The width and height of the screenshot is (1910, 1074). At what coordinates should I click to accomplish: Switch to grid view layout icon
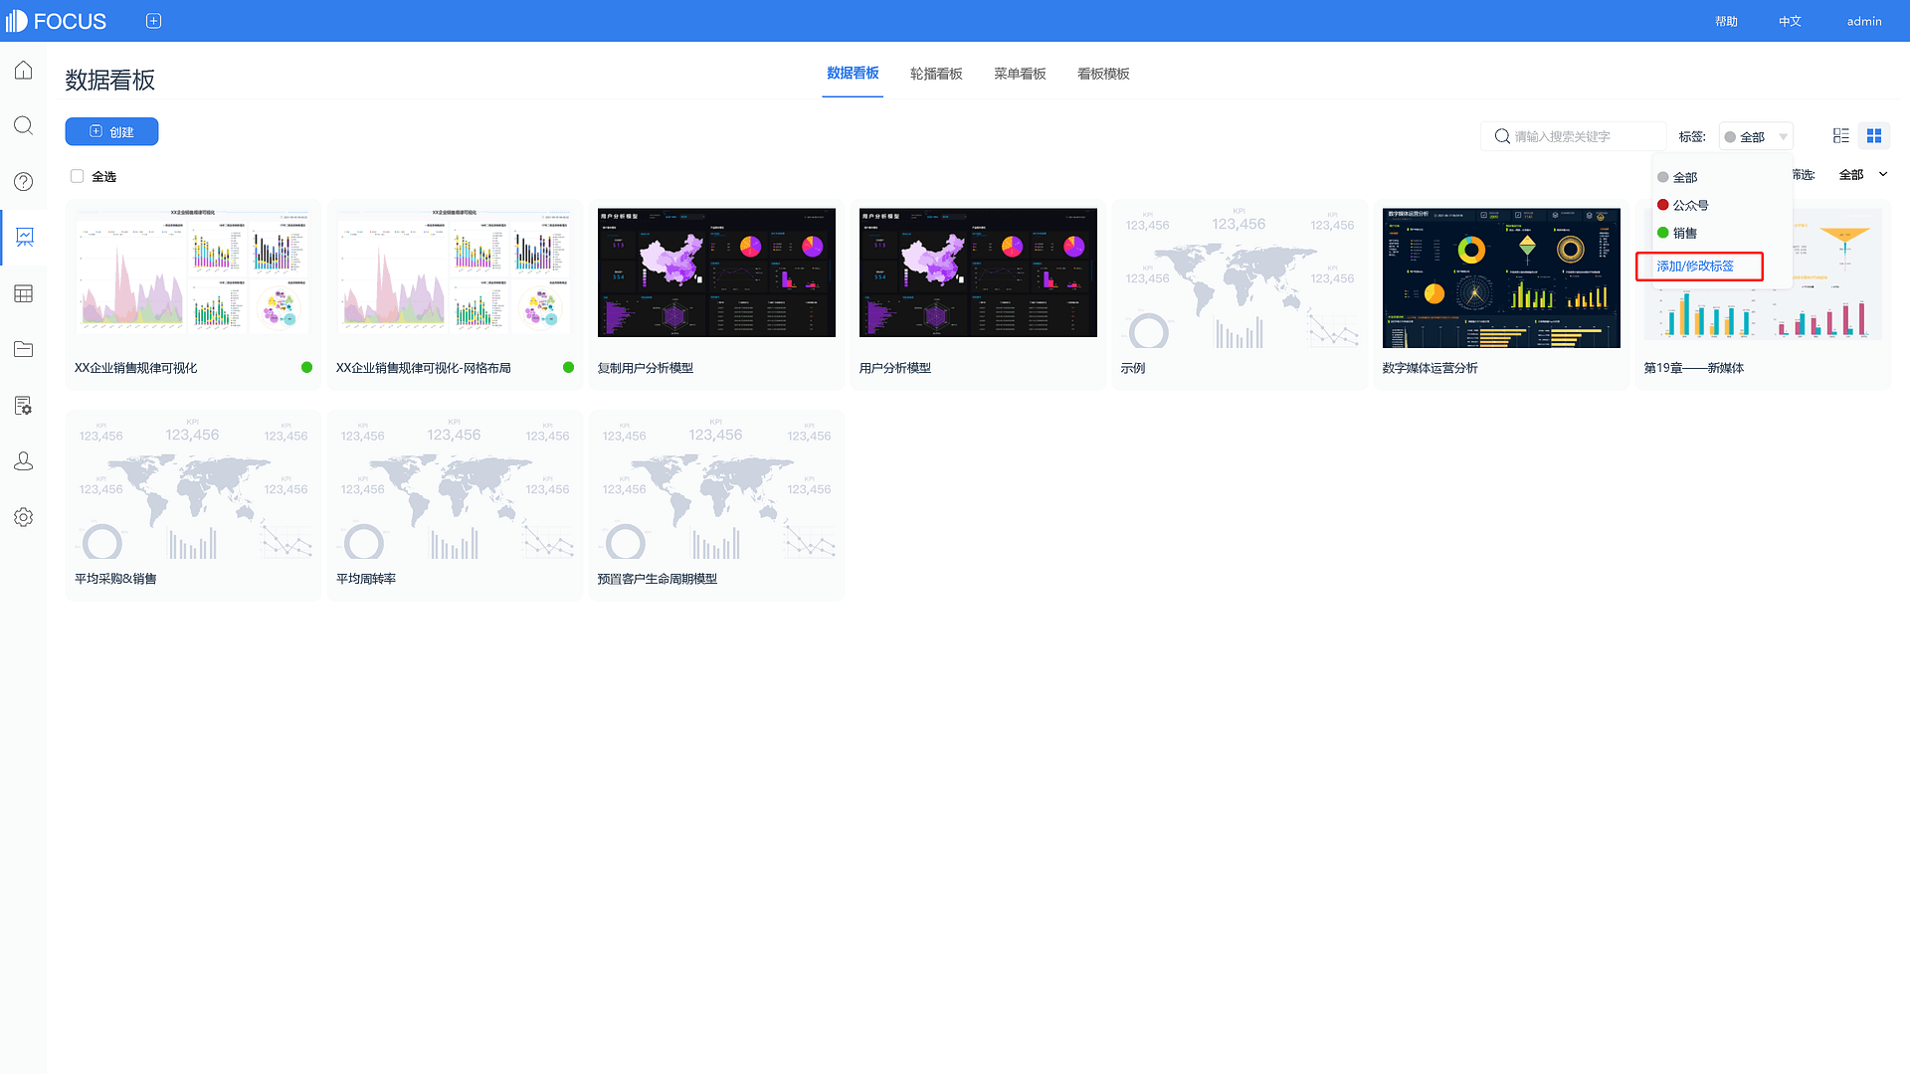tap(1874, 135)
